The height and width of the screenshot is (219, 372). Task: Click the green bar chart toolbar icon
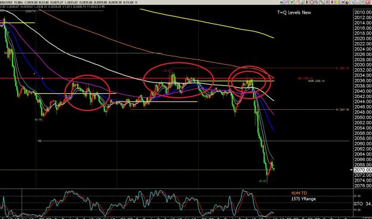point(302,2)
